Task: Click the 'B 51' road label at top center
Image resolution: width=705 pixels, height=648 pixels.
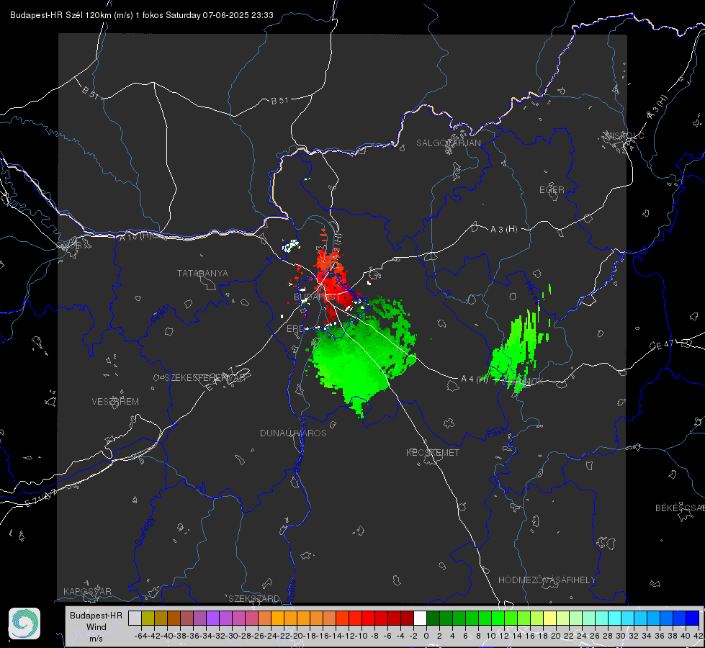Action: tap(279, 101)
